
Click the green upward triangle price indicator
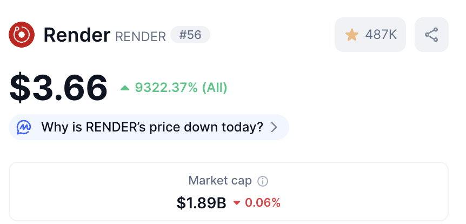coord(125,88)
